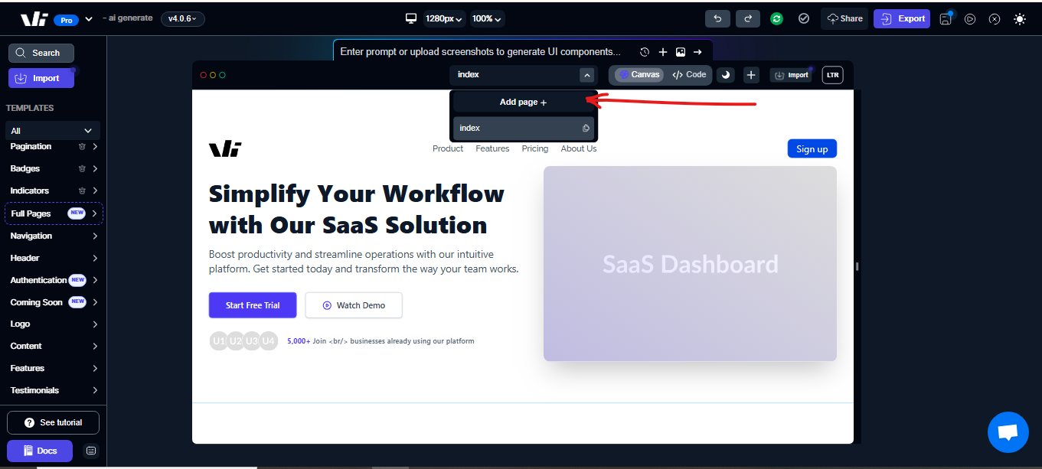Open the 100% zoom dropdown
Screen dimensions: 1042x469
click(487, 18)
